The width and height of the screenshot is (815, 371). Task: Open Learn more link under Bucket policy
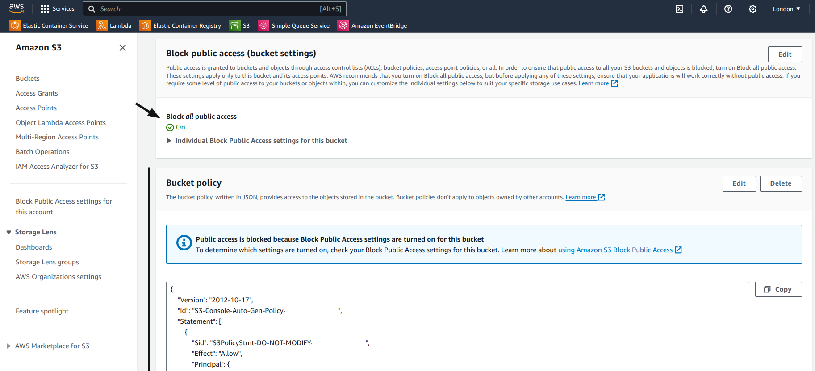pos(581,197)
